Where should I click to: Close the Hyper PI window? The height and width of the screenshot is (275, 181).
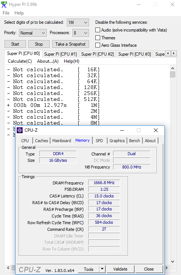172,4
